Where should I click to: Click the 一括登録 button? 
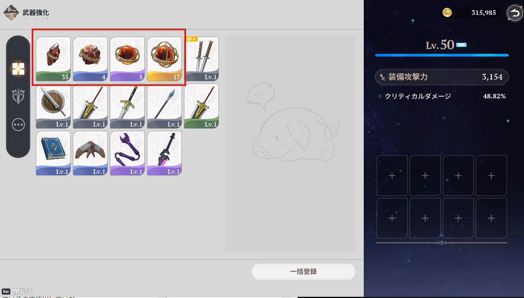coord(303,272)
